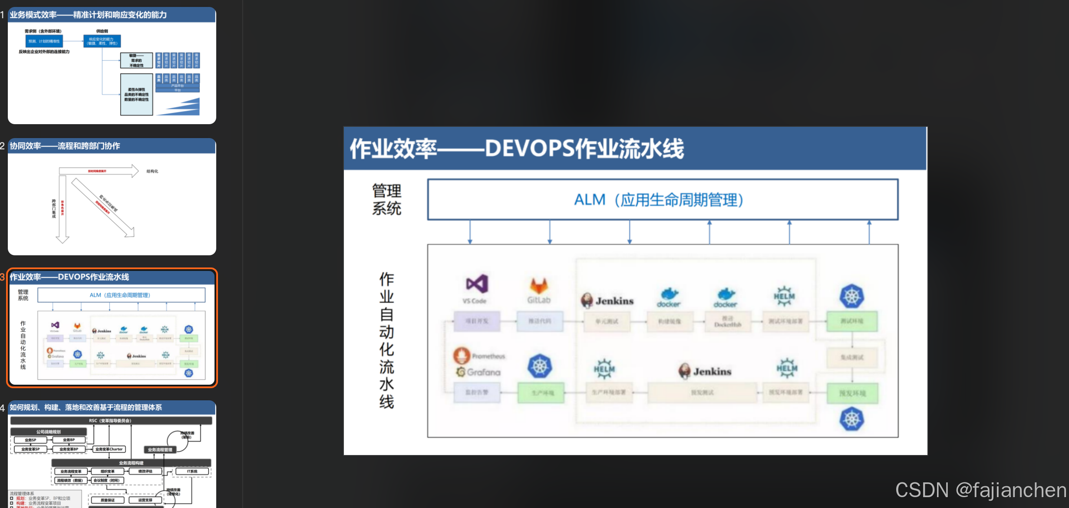Click slide title 作业效率——DEVOPS作业流水线
The height and width of the screenshot is (508, 1069).
(517, 148)
